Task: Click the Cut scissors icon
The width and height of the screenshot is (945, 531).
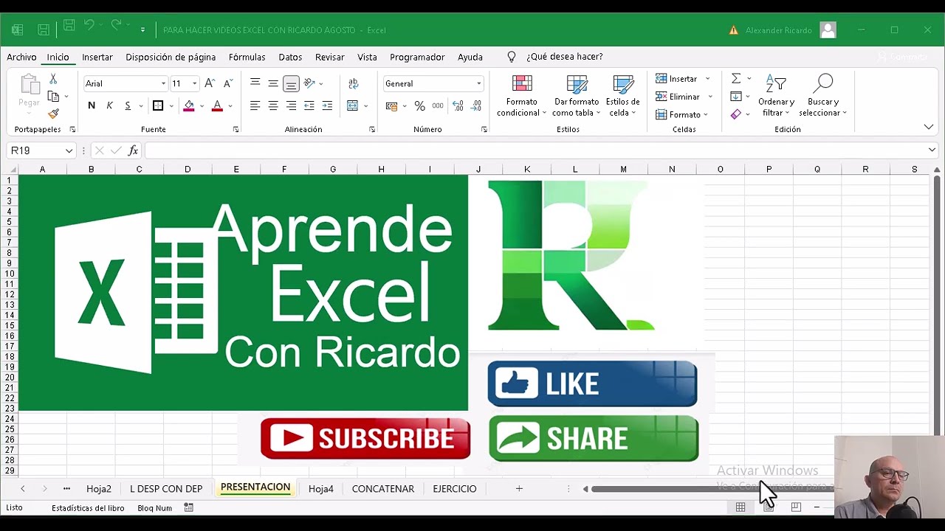Action: [53, 79]
